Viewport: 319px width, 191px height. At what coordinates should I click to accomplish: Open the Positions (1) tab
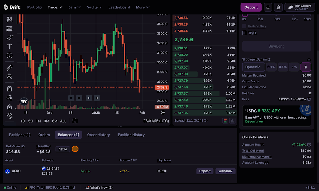19,135
